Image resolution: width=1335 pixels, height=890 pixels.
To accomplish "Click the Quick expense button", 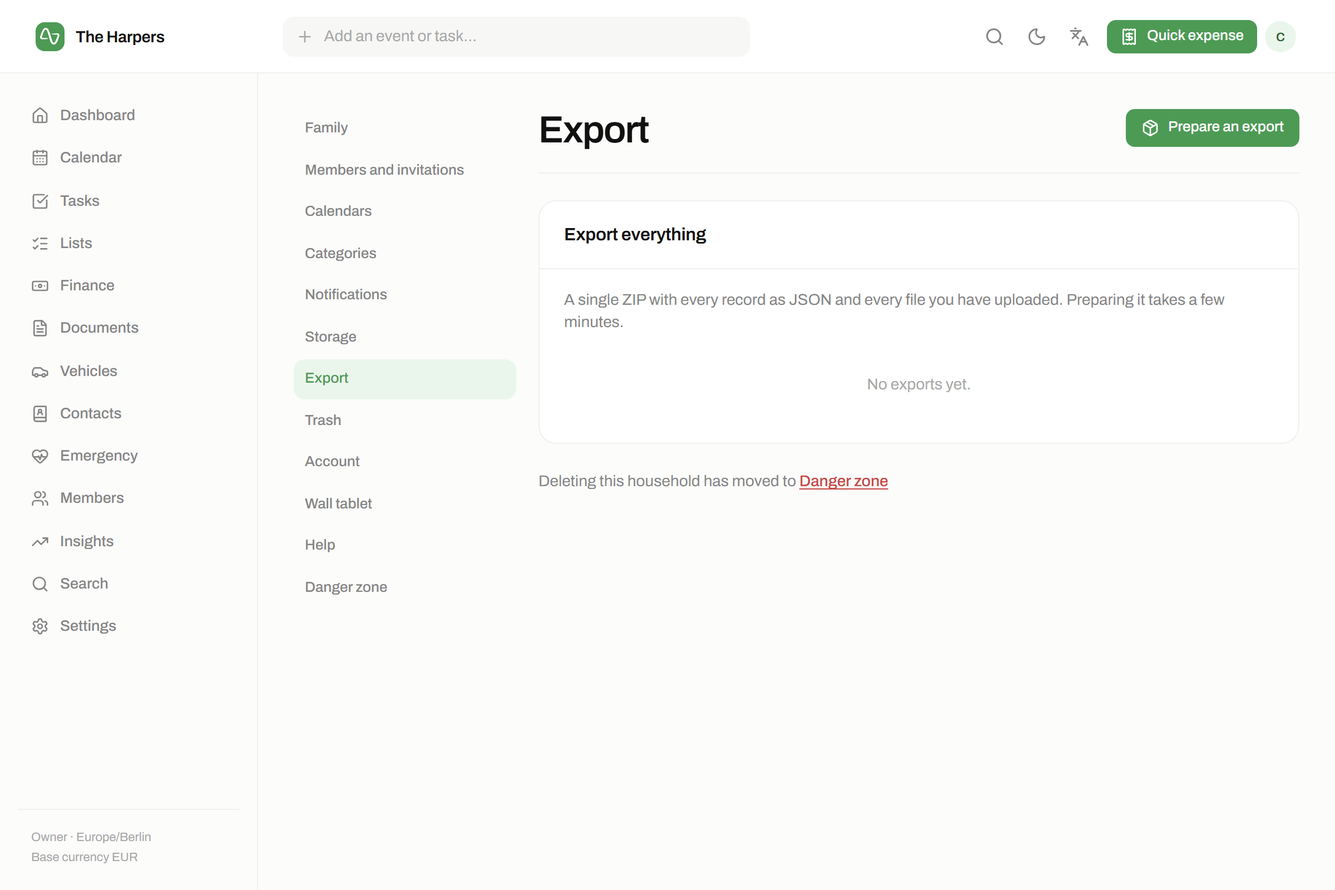I will click(x=1181, y=37).
